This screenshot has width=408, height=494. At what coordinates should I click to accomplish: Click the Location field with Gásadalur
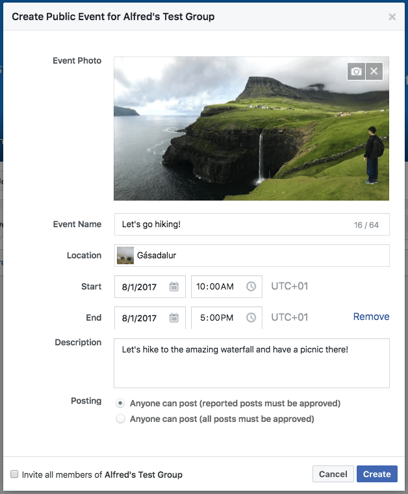pos(260,256)
